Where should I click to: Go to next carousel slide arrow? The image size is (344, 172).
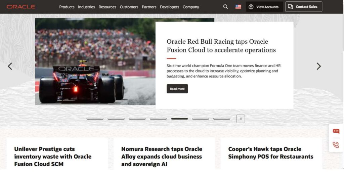(318, 66)
